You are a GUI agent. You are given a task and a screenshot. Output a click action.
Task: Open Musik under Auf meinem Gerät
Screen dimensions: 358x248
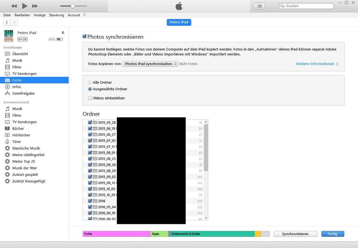pyautogui.click(x=34, y=109)
